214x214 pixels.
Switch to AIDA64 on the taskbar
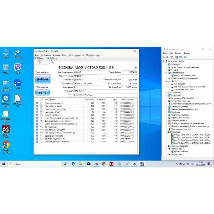coord(111,164)
